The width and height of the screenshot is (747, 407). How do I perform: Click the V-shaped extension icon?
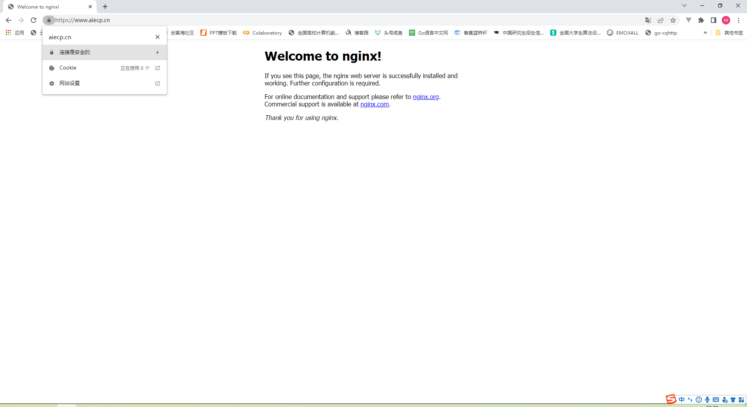pyautogui.click(x=689, y=20)
